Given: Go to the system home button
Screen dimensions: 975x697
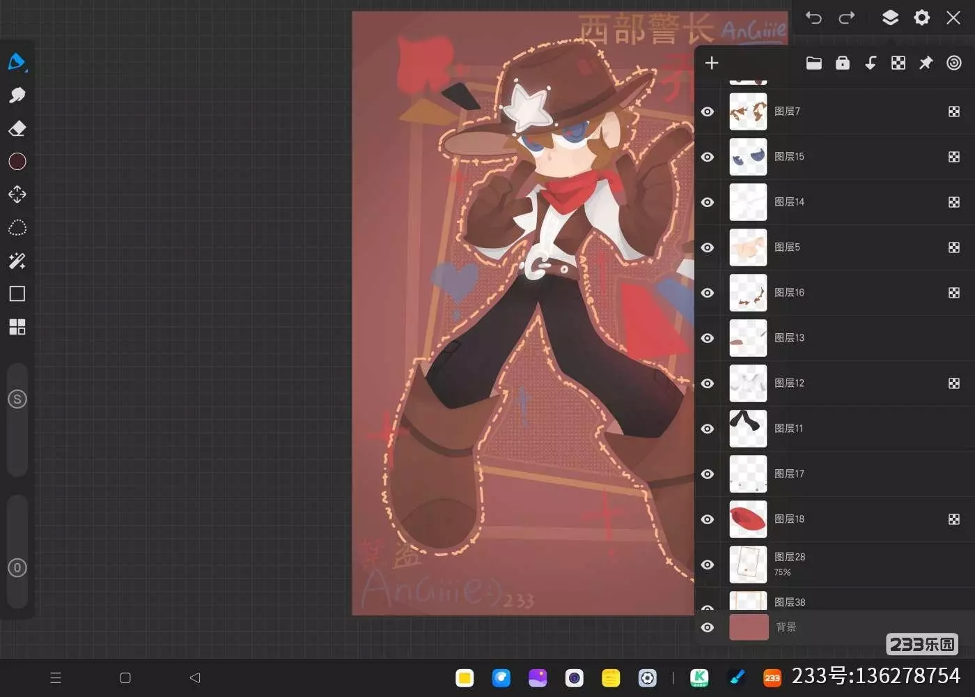Looking at the screenshot, I should [x=125, y=677].
